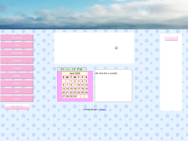
Task: Click the "M" Monday column header
Action: [x=68, y=77]
